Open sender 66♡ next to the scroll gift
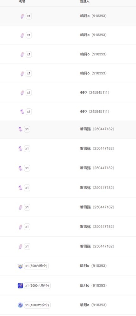 [x=83, y=112]
